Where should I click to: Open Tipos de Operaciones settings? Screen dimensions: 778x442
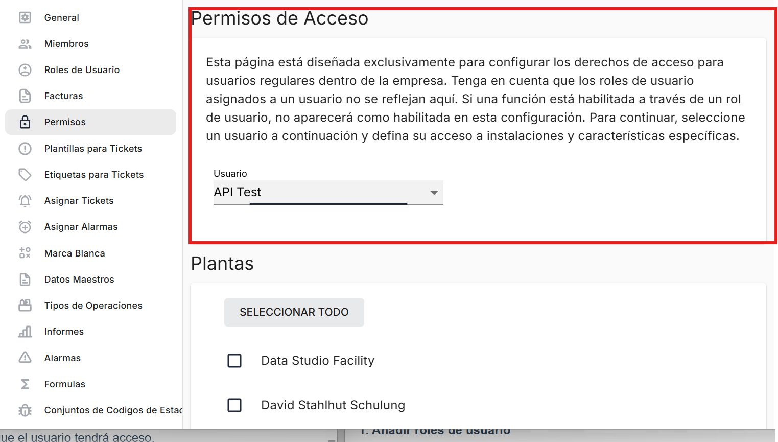[93, 306]
